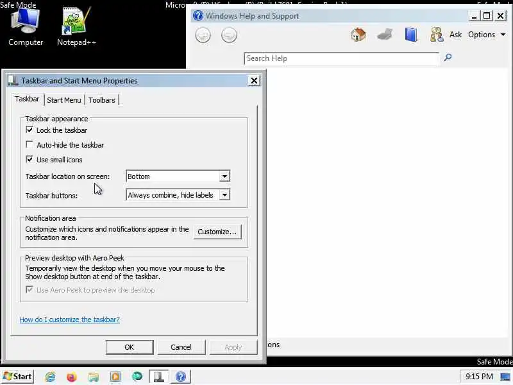Toggle Lock the taskbar checkbox
513x385 pixels.
29,130
